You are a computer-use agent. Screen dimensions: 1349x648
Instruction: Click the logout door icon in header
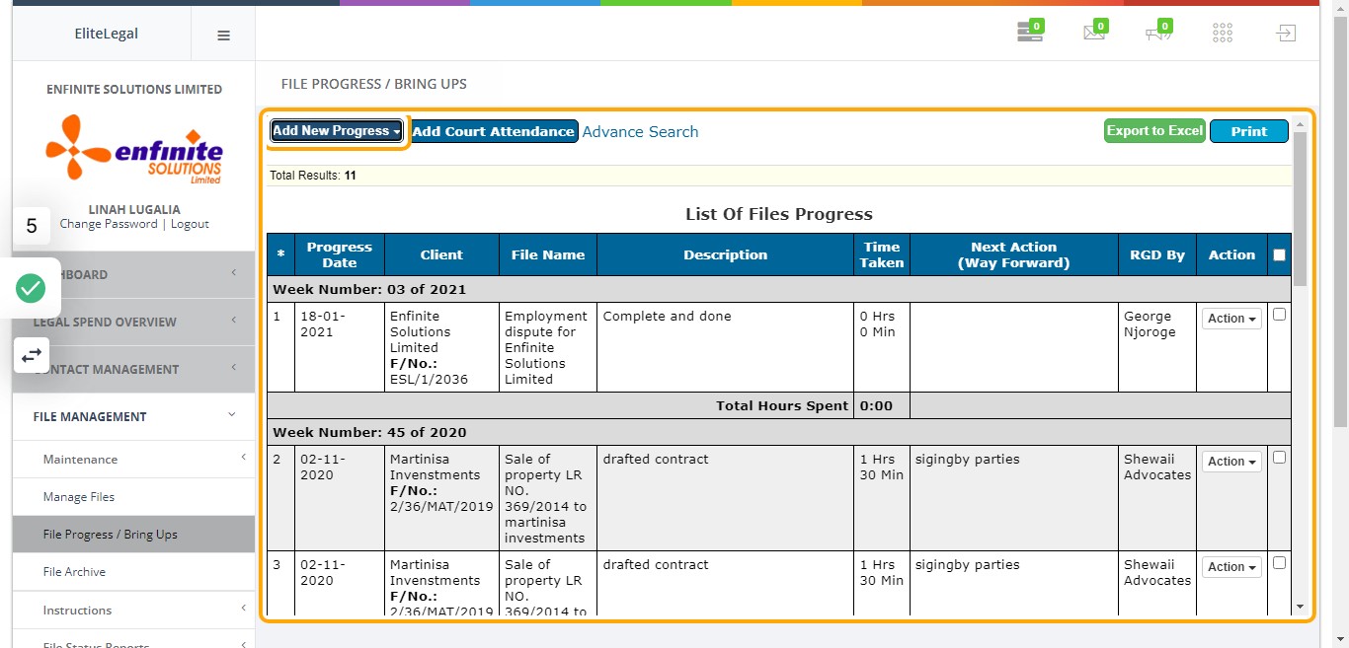click(1285, 34)
